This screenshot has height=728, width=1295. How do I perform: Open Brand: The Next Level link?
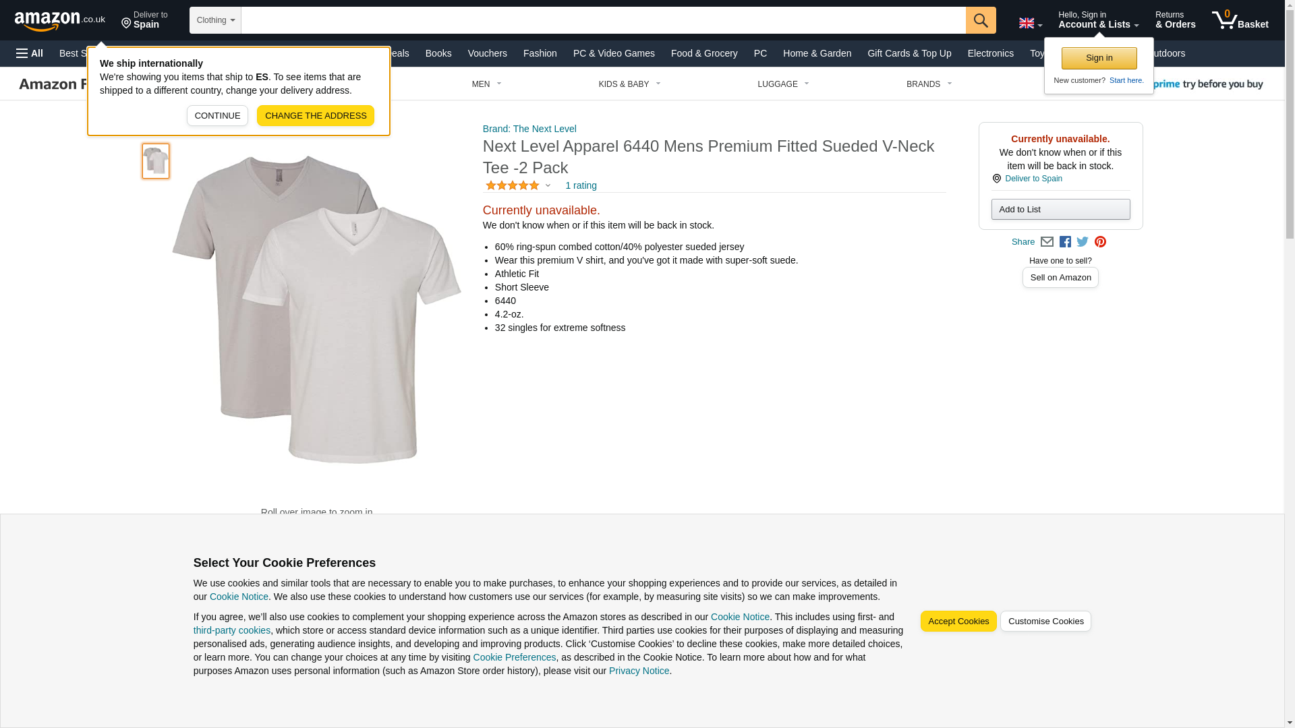coord(529,129)
